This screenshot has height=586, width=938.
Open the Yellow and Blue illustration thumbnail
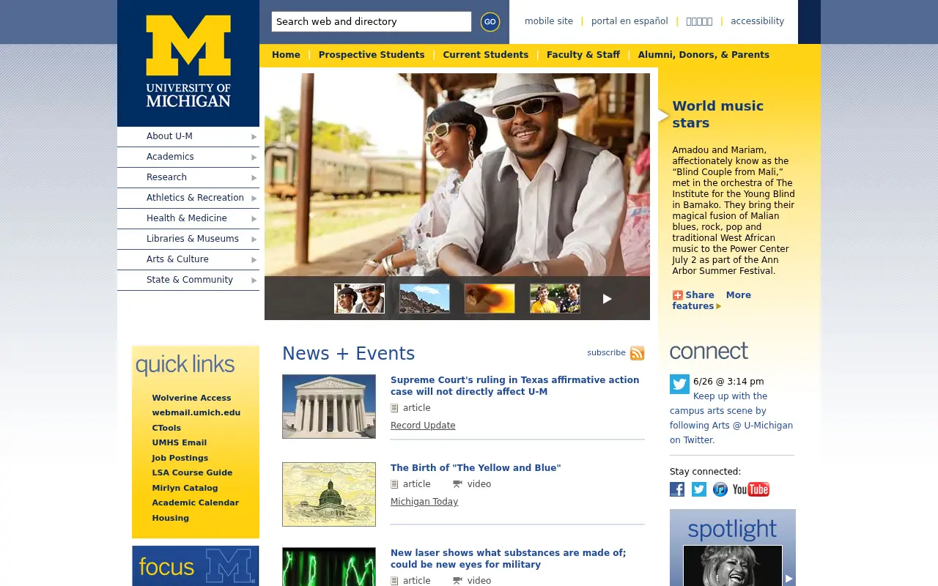pyautogui.click(x=329, y=494)
